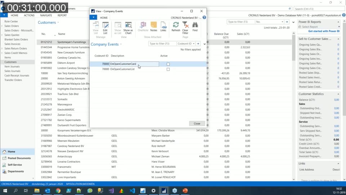Collapse Power BI Reports panel
346x195 pixels.
coord(338,22)
